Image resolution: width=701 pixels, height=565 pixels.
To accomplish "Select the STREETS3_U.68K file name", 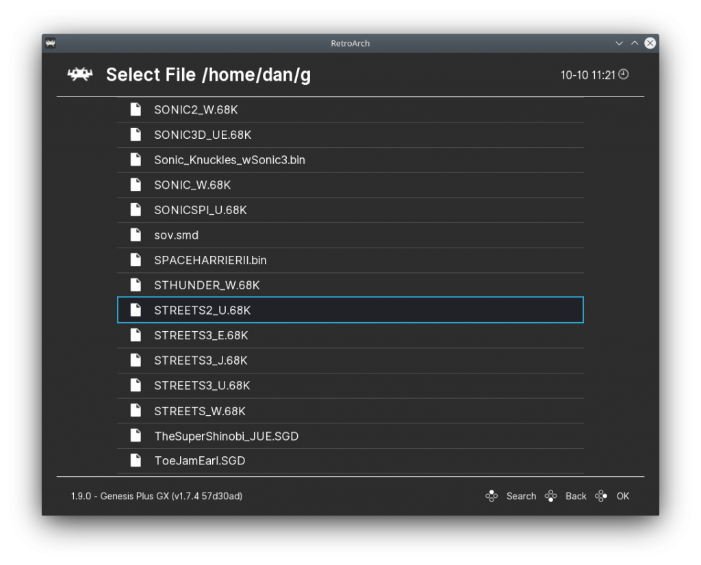I will pyautogui.click(x=202, y=386).
